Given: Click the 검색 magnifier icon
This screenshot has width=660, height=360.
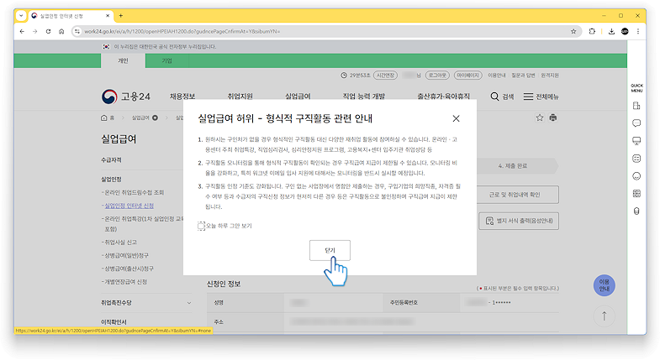Looking at the screenshot, I should pos(494,97).
